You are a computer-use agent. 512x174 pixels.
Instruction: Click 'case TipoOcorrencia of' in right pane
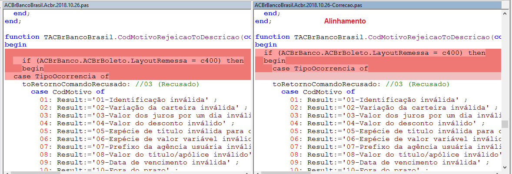(x=320, y=68)
